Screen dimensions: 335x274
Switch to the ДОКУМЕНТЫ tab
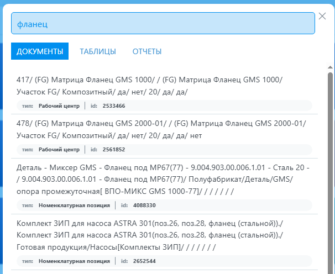pyautogui.click(x=40, y=51)
